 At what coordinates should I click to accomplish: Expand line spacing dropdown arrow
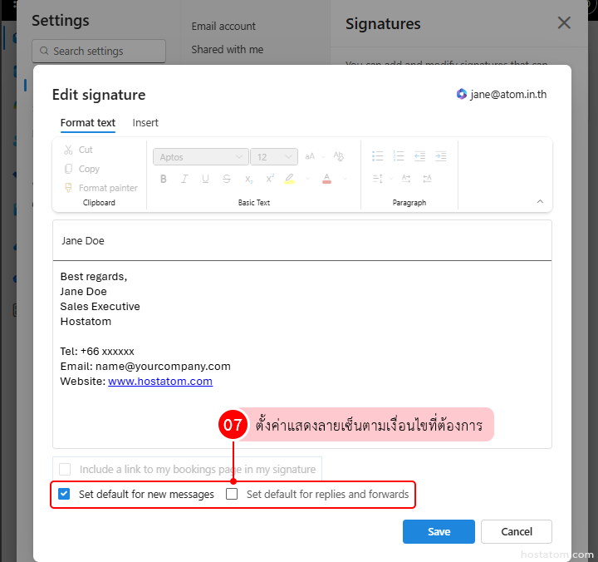[x=391, y=179]
